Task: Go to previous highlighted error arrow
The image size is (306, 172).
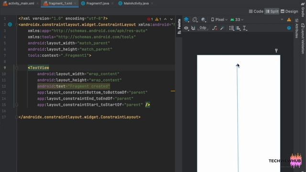Action: 165,19
